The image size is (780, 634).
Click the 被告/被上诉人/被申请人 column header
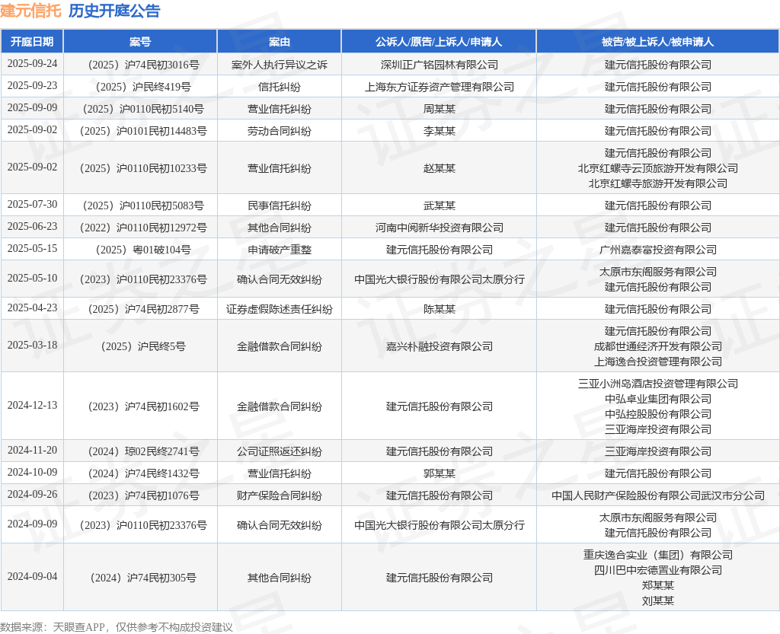coord(657,42)
